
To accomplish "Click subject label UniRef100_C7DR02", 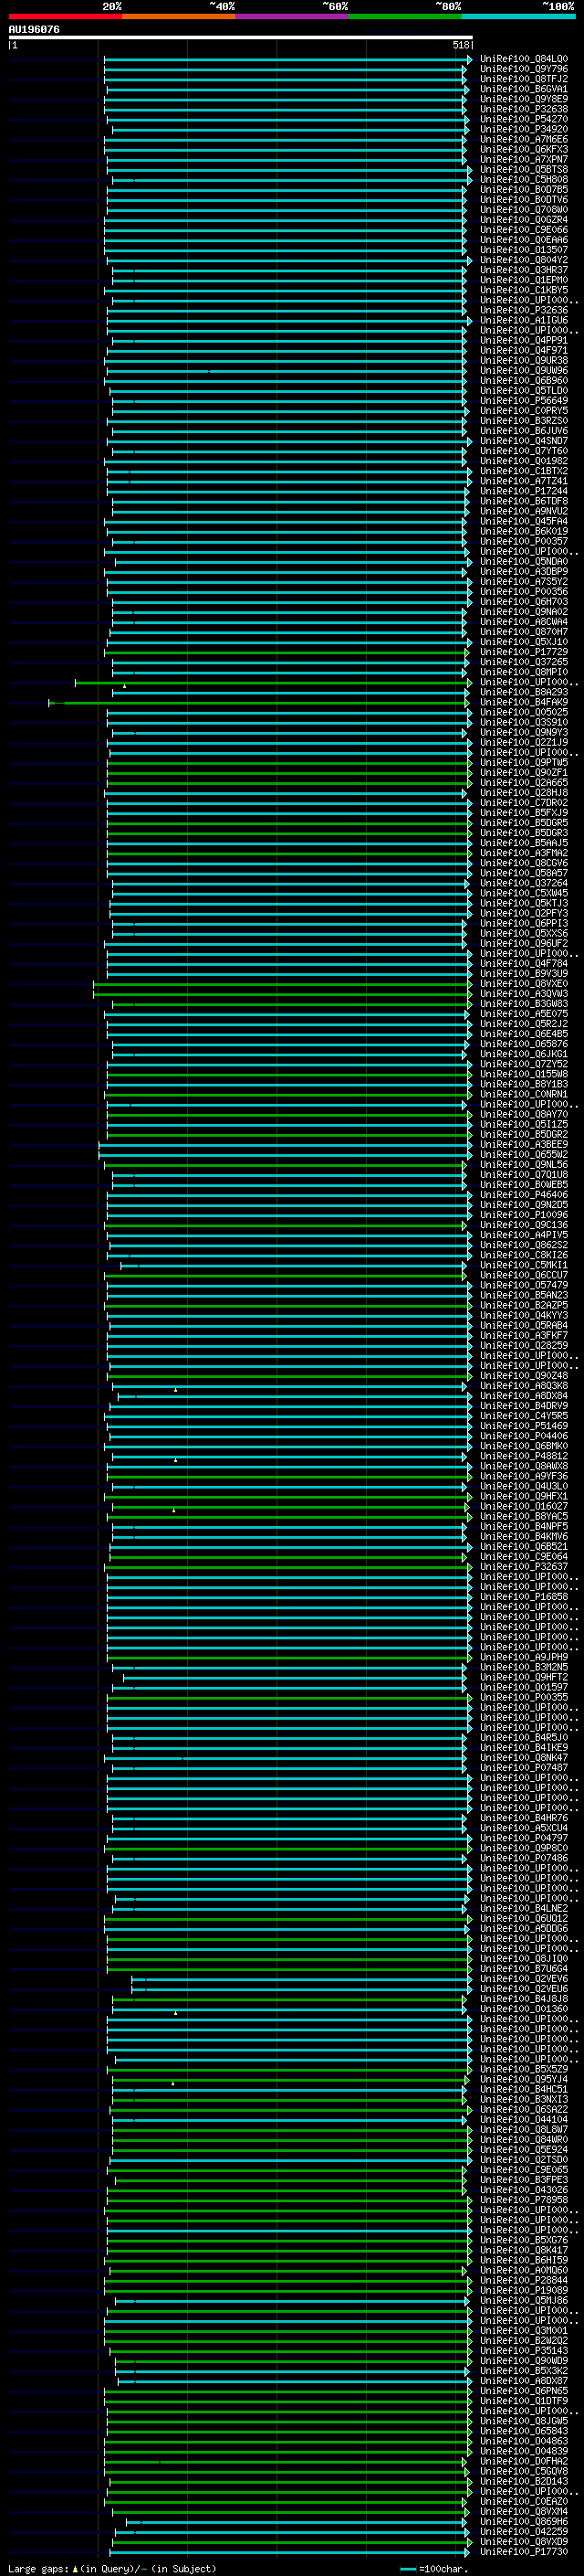I will tap(524, 803).
